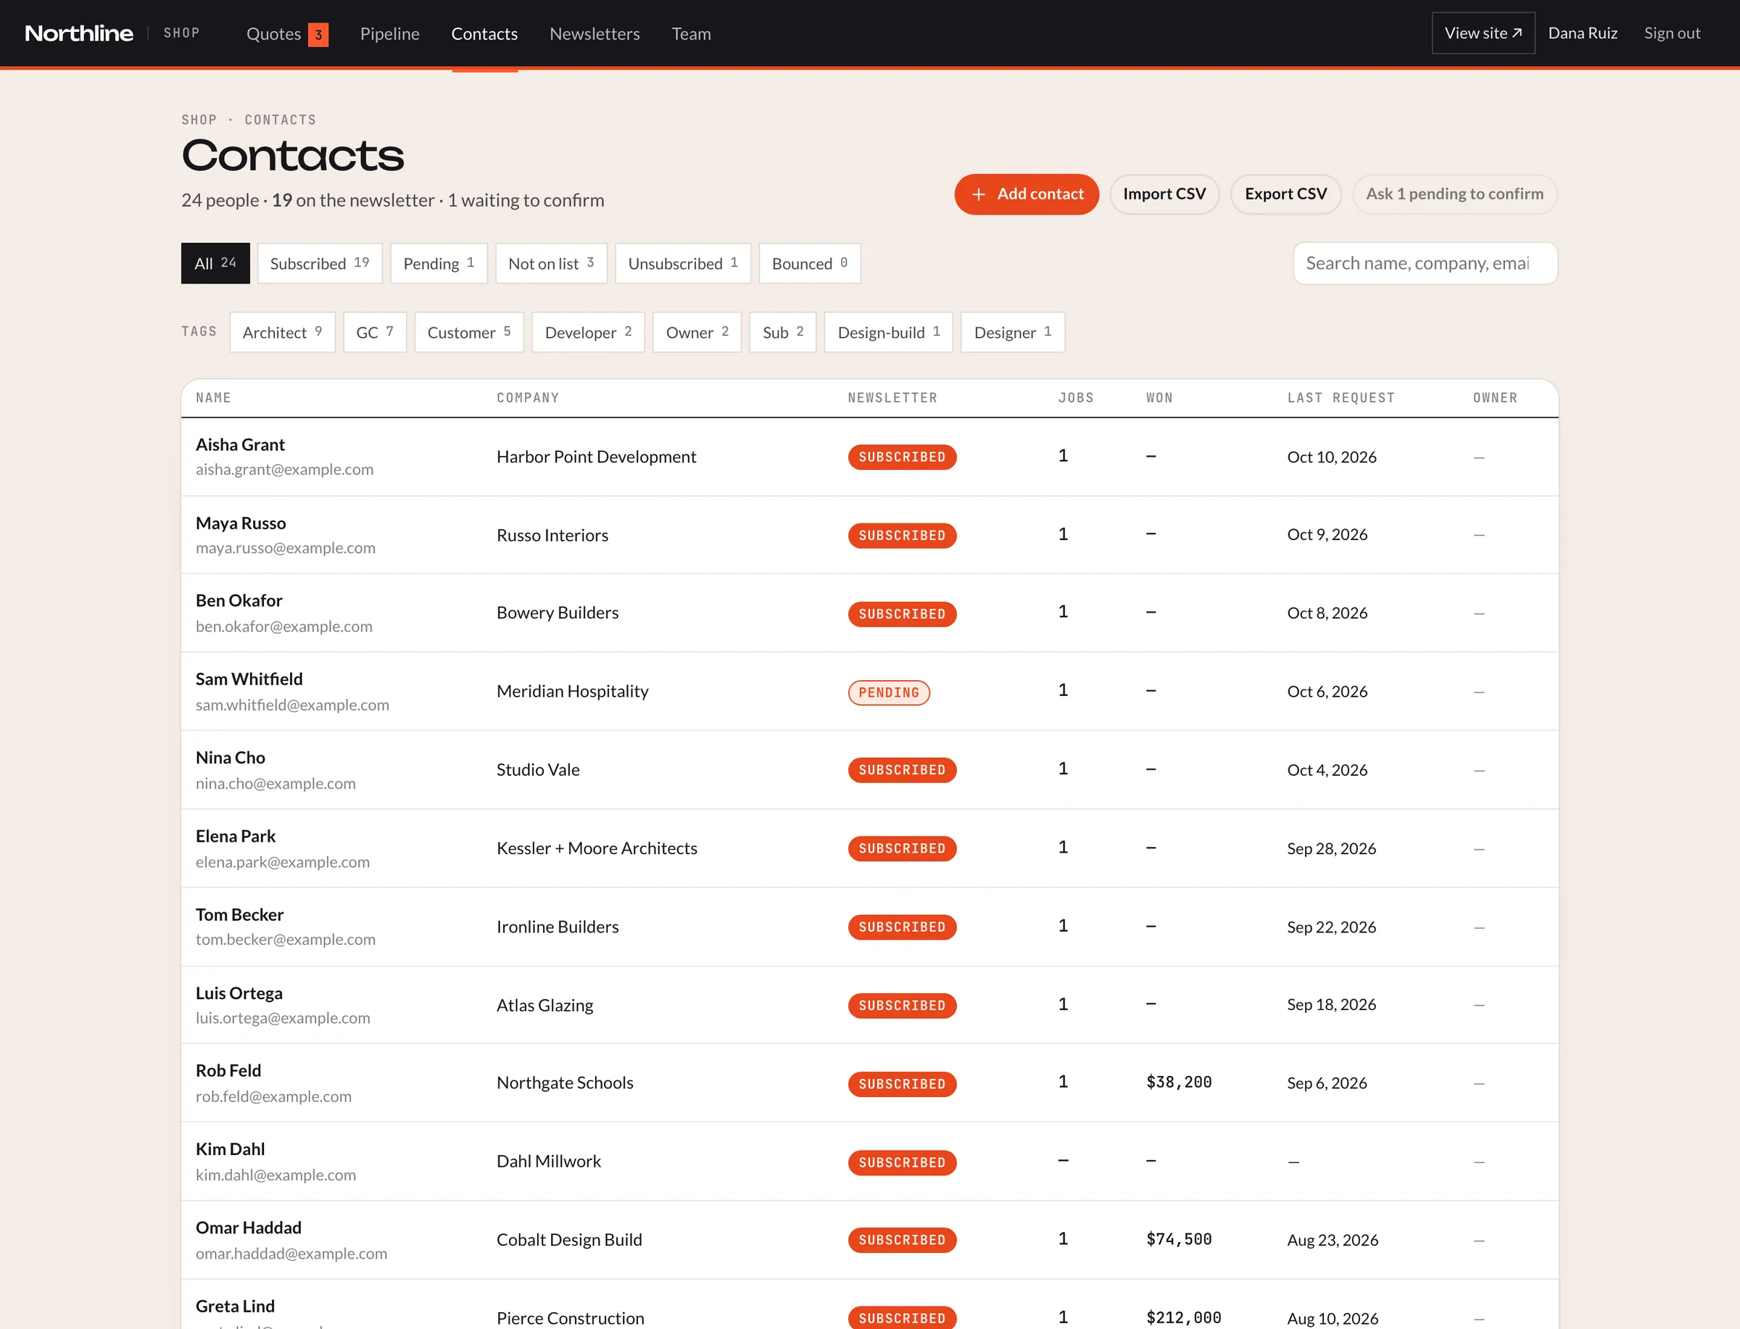Click the Kessler + Moore Architects cell
Image resolution: width=1740 pixels, height=1329 pixels.
597,849
